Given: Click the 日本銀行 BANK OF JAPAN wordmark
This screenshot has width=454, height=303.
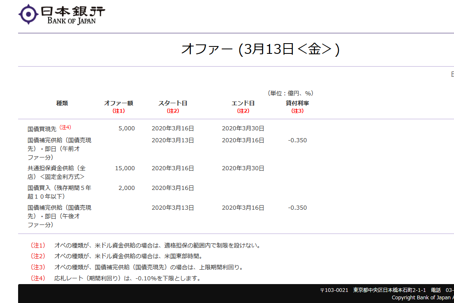Looking at the screenshot, I should 73,15.
